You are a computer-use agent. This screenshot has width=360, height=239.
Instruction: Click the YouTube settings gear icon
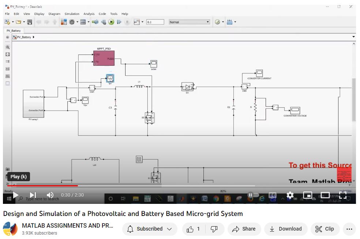click(x=290, y=195)
